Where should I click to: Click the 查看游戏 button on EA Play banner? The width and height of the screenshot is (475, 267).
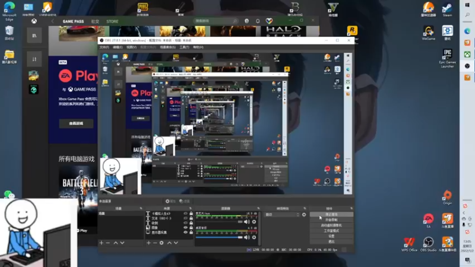(x=76, y=123)
